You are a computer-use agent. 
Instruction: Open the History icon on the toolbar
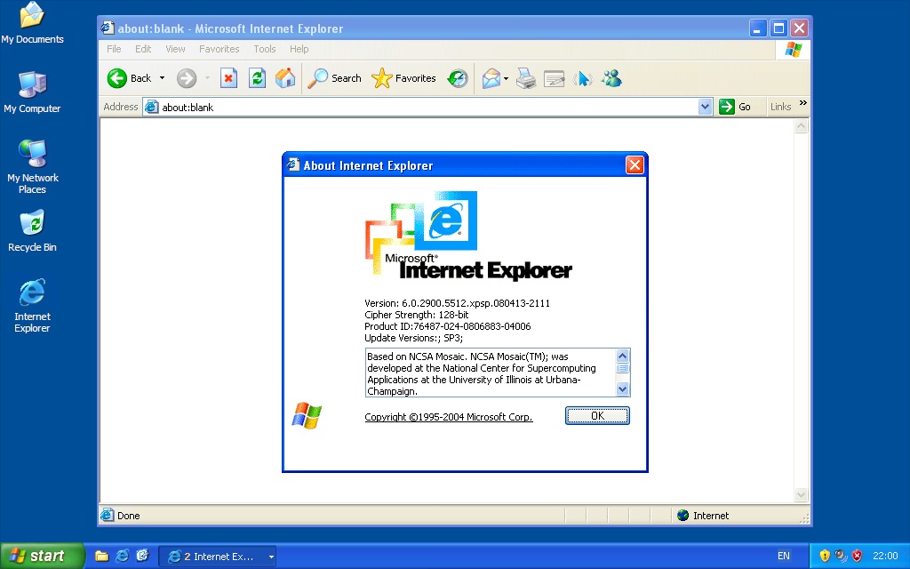click(x=457, y=77)
